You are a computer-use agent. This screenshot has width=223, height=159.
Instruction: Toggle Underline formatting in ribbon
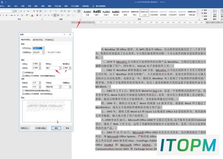point(6,15)
